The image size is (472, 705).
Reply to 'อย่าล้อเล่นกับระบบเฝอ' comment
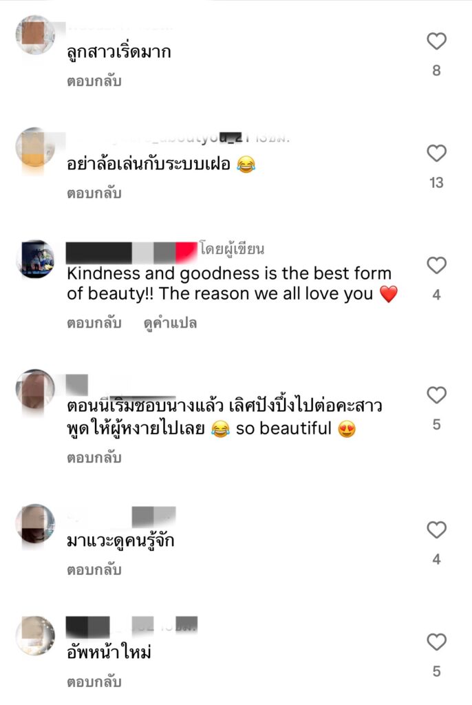pos(94,193)
